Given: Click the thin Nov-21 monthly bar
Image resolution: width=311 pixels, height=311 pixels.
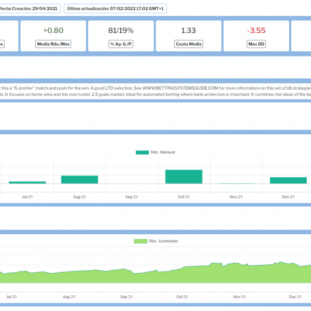Looking at the screenshot, I should (x=236, y=183).
